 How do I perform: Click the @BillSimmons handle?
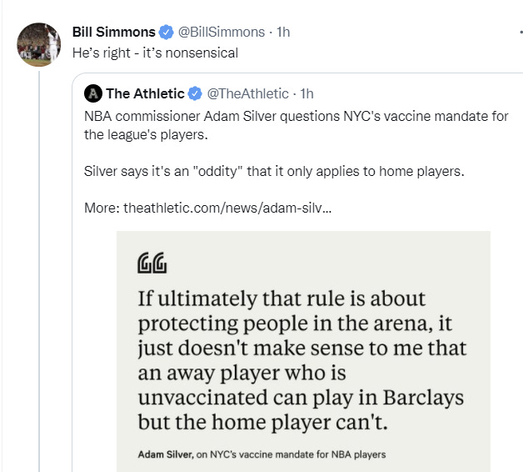(223, 33)
